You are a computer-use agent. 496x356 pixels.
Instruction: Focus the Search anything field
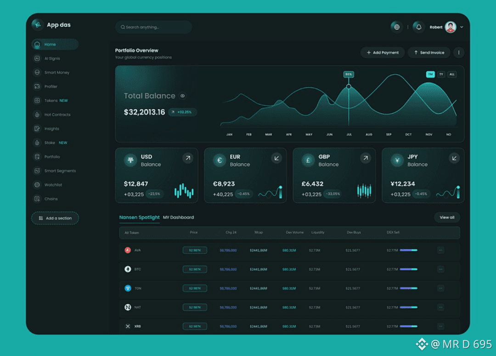tap(153, 27)
